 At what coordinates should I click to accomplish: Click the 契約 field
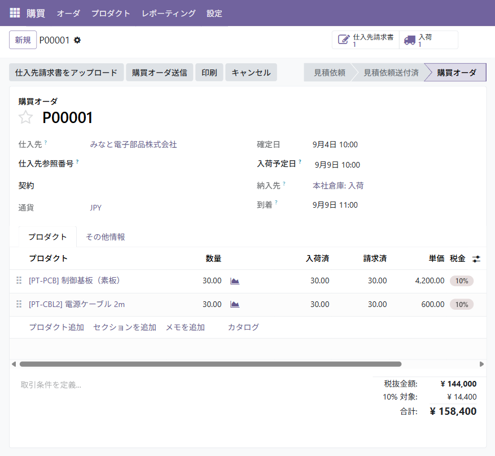coord(164,186)
